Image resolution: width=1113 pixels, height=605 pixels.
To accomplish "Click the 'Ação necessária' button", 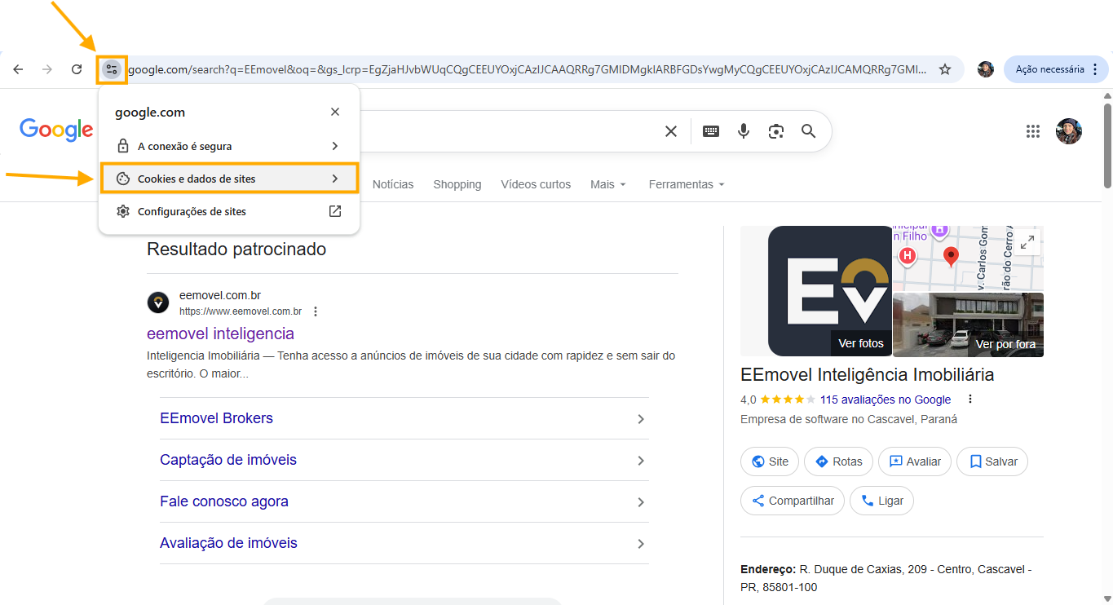I will pos(1056,69).
